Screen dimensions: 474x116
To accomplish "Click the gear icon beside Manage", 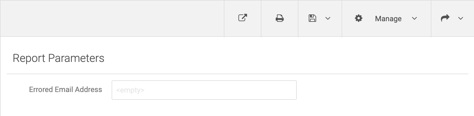I will (358, 18).
